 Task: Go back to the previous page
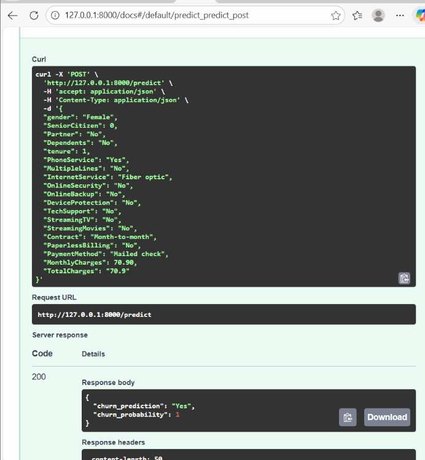tap(13, 15)
